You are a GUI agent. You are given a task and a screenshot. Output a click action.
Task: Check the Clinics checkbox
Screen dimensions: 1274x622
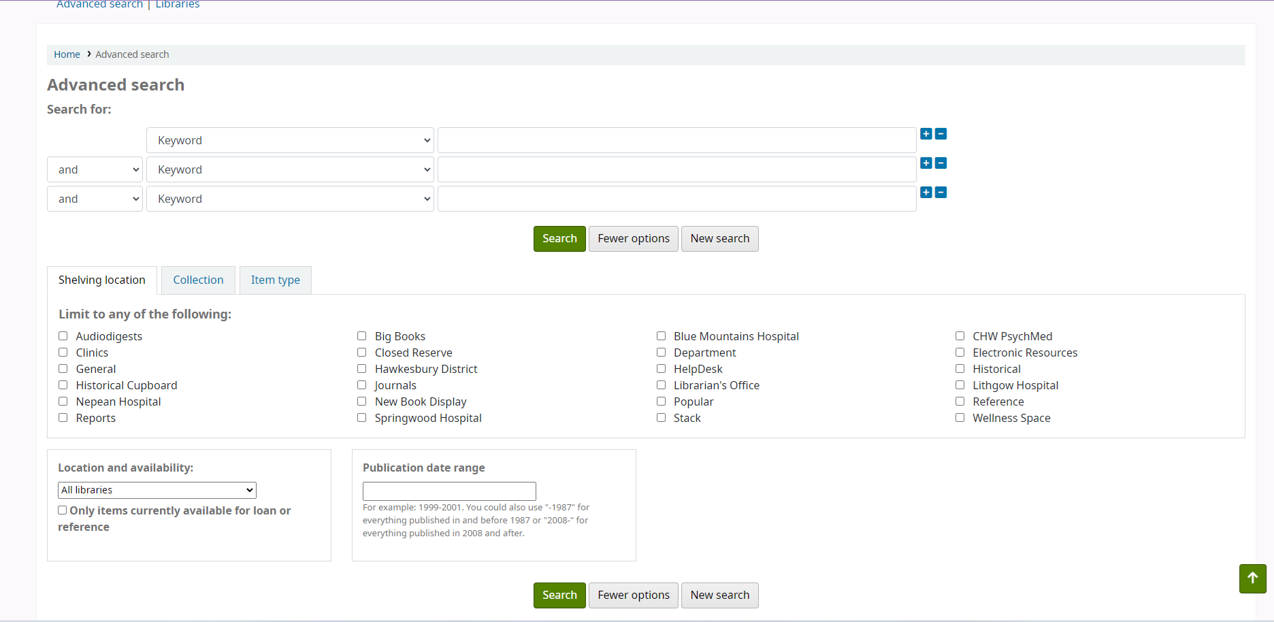coord(63,353)
